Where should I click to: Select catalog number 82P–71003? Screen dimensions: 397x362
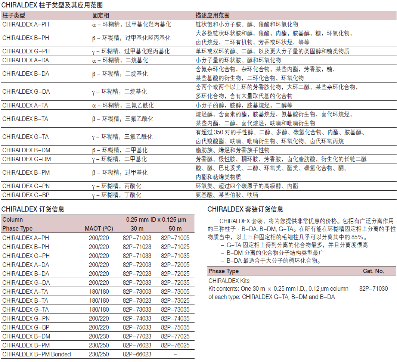point(137,238)
